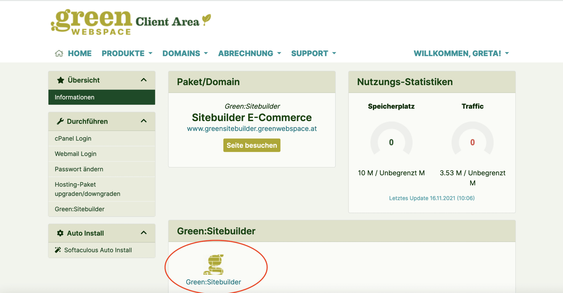Open Green:Sitebuilder in the Durchführen list

(102, 209)
